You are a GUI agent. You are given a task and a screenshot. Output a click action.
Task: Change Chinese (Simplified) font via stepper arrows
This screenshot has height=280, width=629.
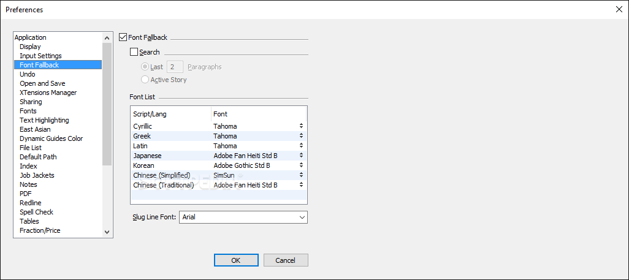point(301,175)
